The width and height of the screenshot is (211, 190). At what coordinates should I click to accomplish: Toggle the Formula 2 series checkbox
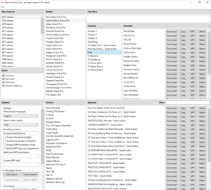(3, 79)
